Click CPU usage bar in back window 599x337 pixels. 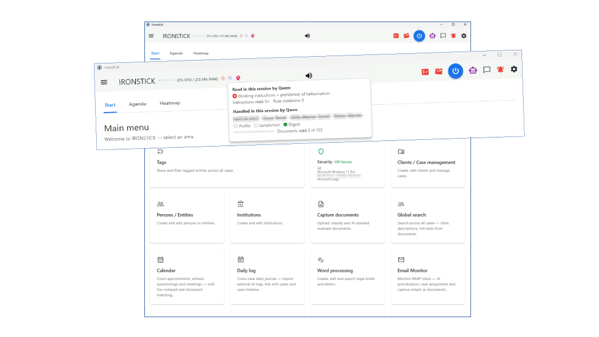click(199, 36)
